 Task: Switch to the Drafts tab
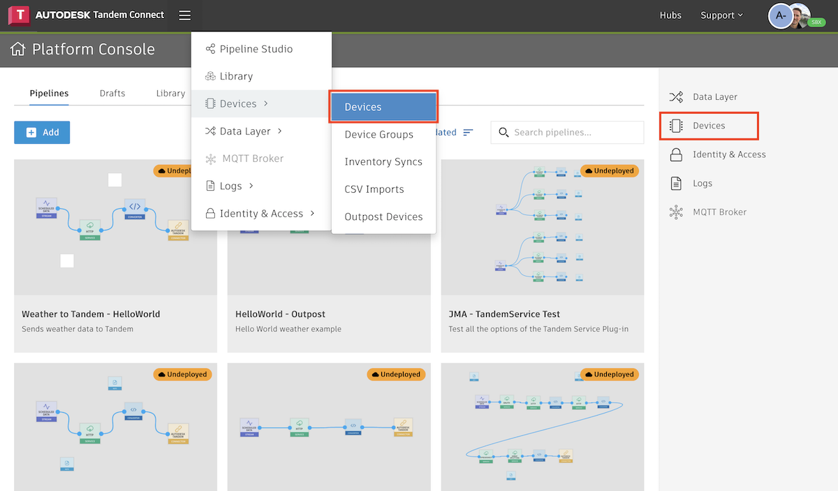coord(112,93)
